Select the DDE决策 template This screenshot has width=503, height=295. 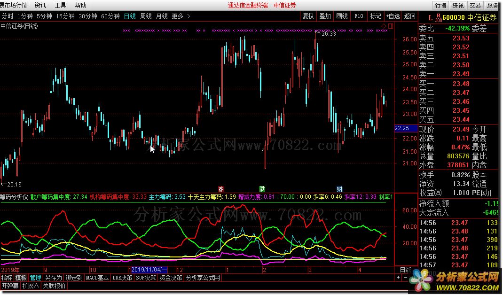pos(122,278)
